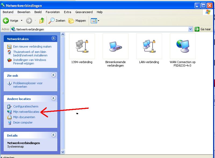Click the Vorige back arrow button
This screenshot has width=215, height=158.
tap(6, 21)
